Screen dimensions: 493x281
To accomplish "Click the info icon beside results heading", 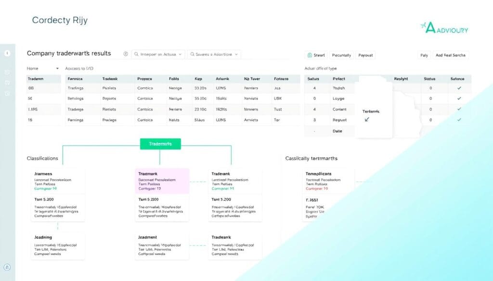I will (126, 54).
